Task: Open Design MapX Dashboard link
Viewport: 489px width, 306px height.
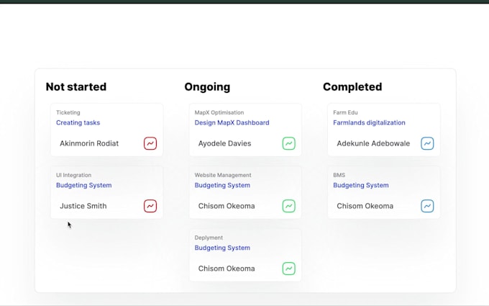Action: (x=232, y=123)
